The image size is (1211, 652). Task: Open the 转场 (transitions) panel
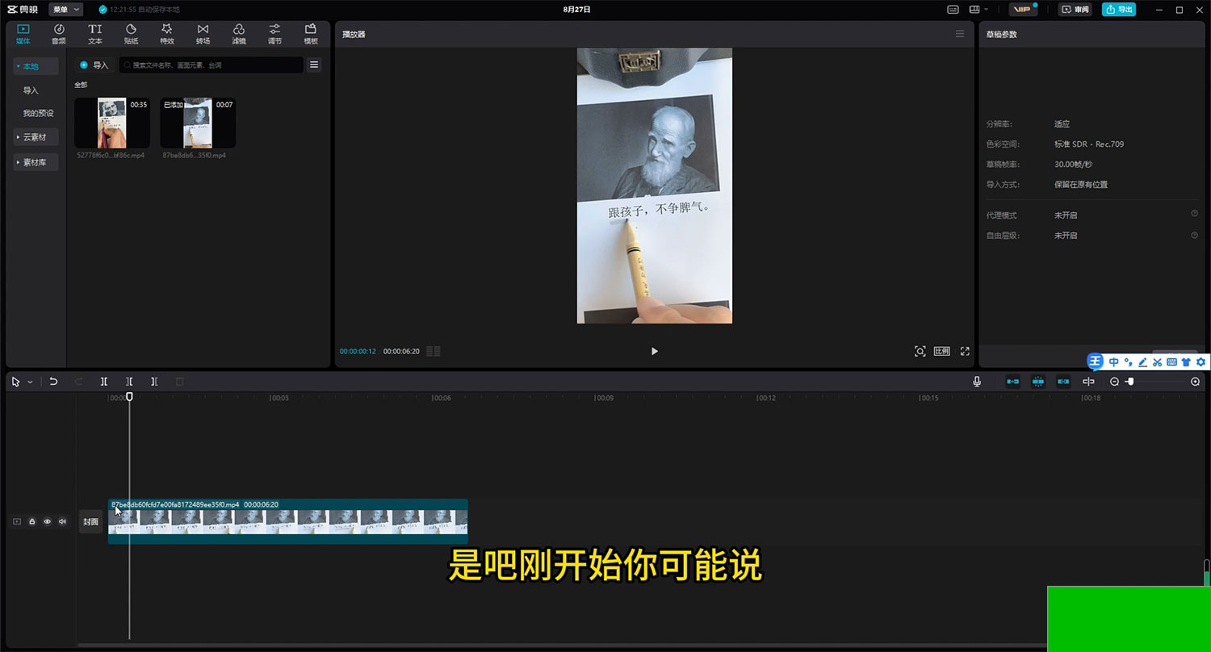[x=203, y=34]
